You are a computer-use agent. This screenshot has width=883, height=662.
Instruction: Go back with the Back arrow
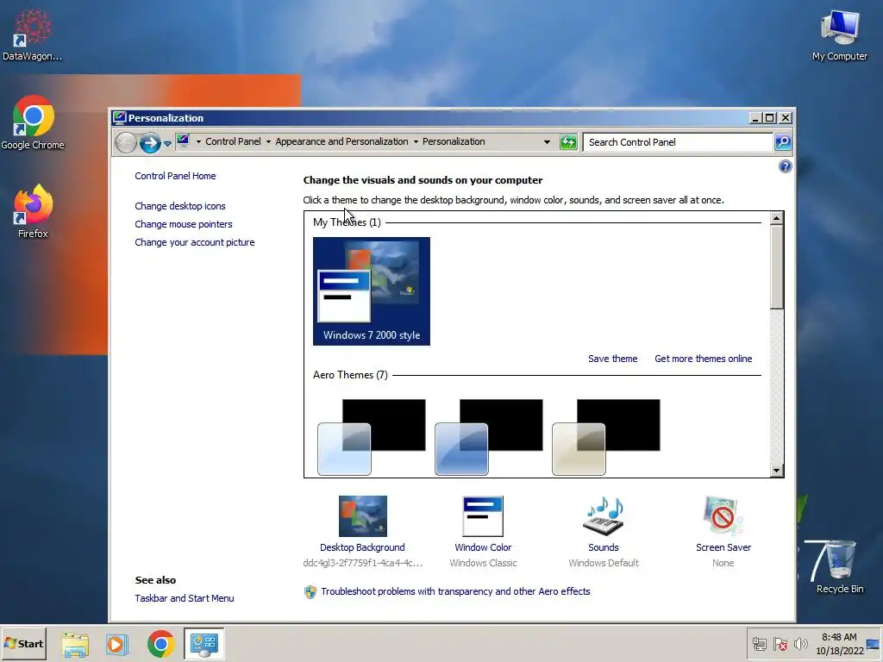pos(126,143)
